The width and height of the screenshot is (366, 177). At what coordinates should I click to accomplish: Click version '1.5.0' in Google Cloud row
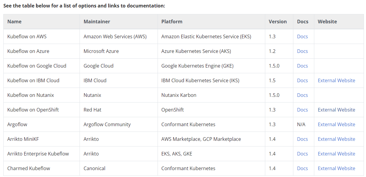279,66
